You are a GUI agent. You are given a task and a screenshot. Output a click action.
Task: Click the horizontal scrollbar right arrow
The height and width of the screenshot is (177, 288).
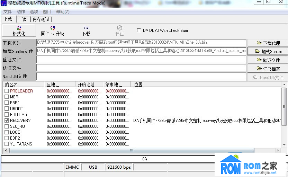278,150
